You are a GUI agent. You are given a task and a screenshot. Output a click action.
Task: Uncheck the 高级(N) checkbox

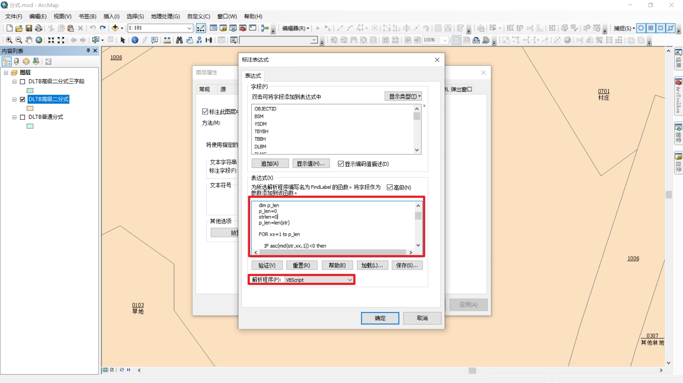[x=390, y=187]
